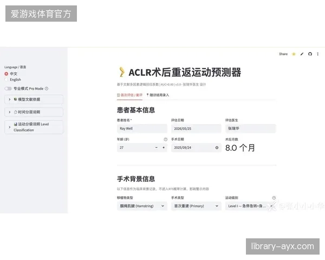The image size is (325, 260).
Task: Click the 患者基本信息 heading
Action: (136, 110)
